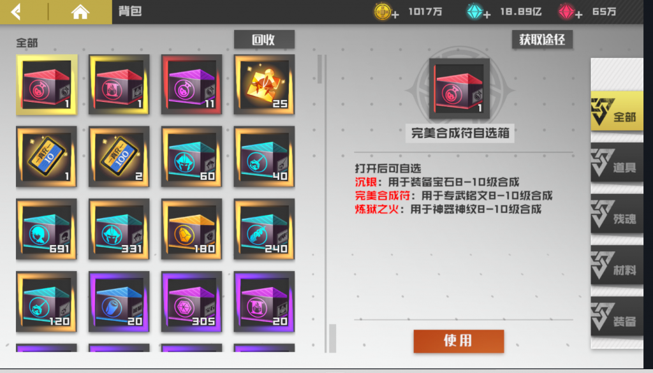Screen dimensions: 653x373
Task: Select the orange gem box with 180
Action: point(191,229)
